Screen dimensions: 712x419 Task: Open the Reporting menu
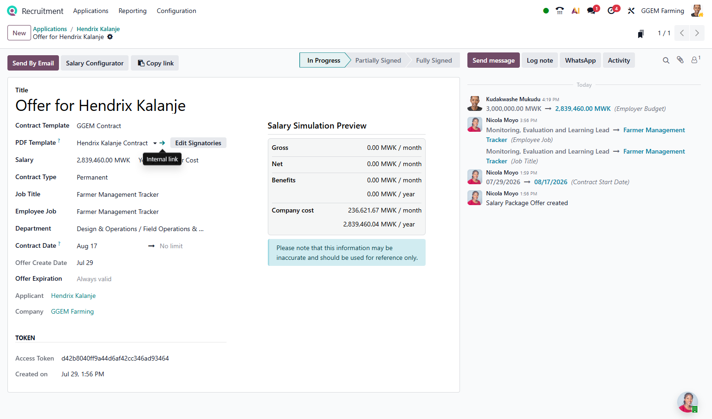pyautogui.click(x=132, y=11)
